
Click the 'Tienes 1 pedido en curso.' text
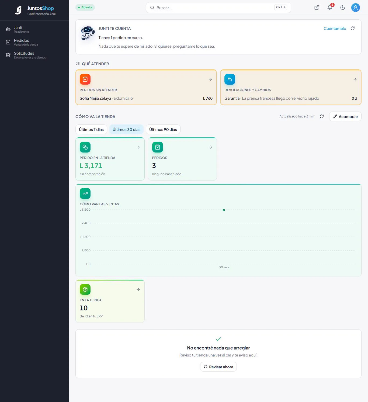click(x=121, y=38)
